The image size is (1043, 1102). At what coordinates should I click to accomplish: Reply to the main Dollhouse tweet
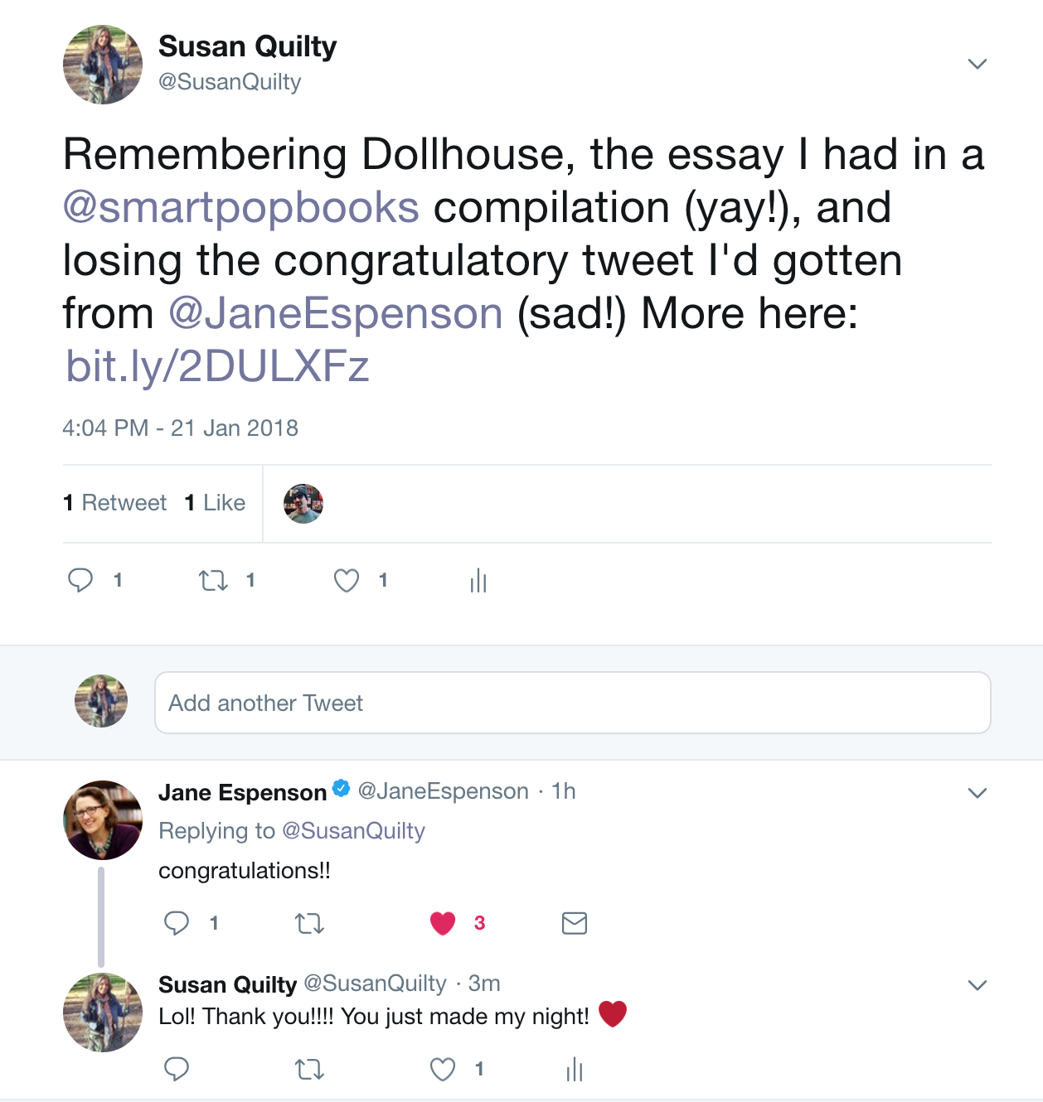click(80, 581)
